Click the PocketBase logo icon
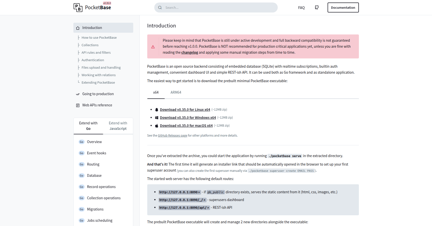 click(78, 7)
